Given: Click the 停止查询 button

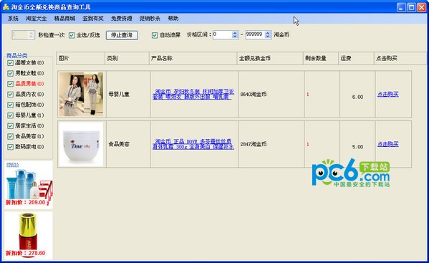Looking at the screenshot, I should tap(122, 35).
